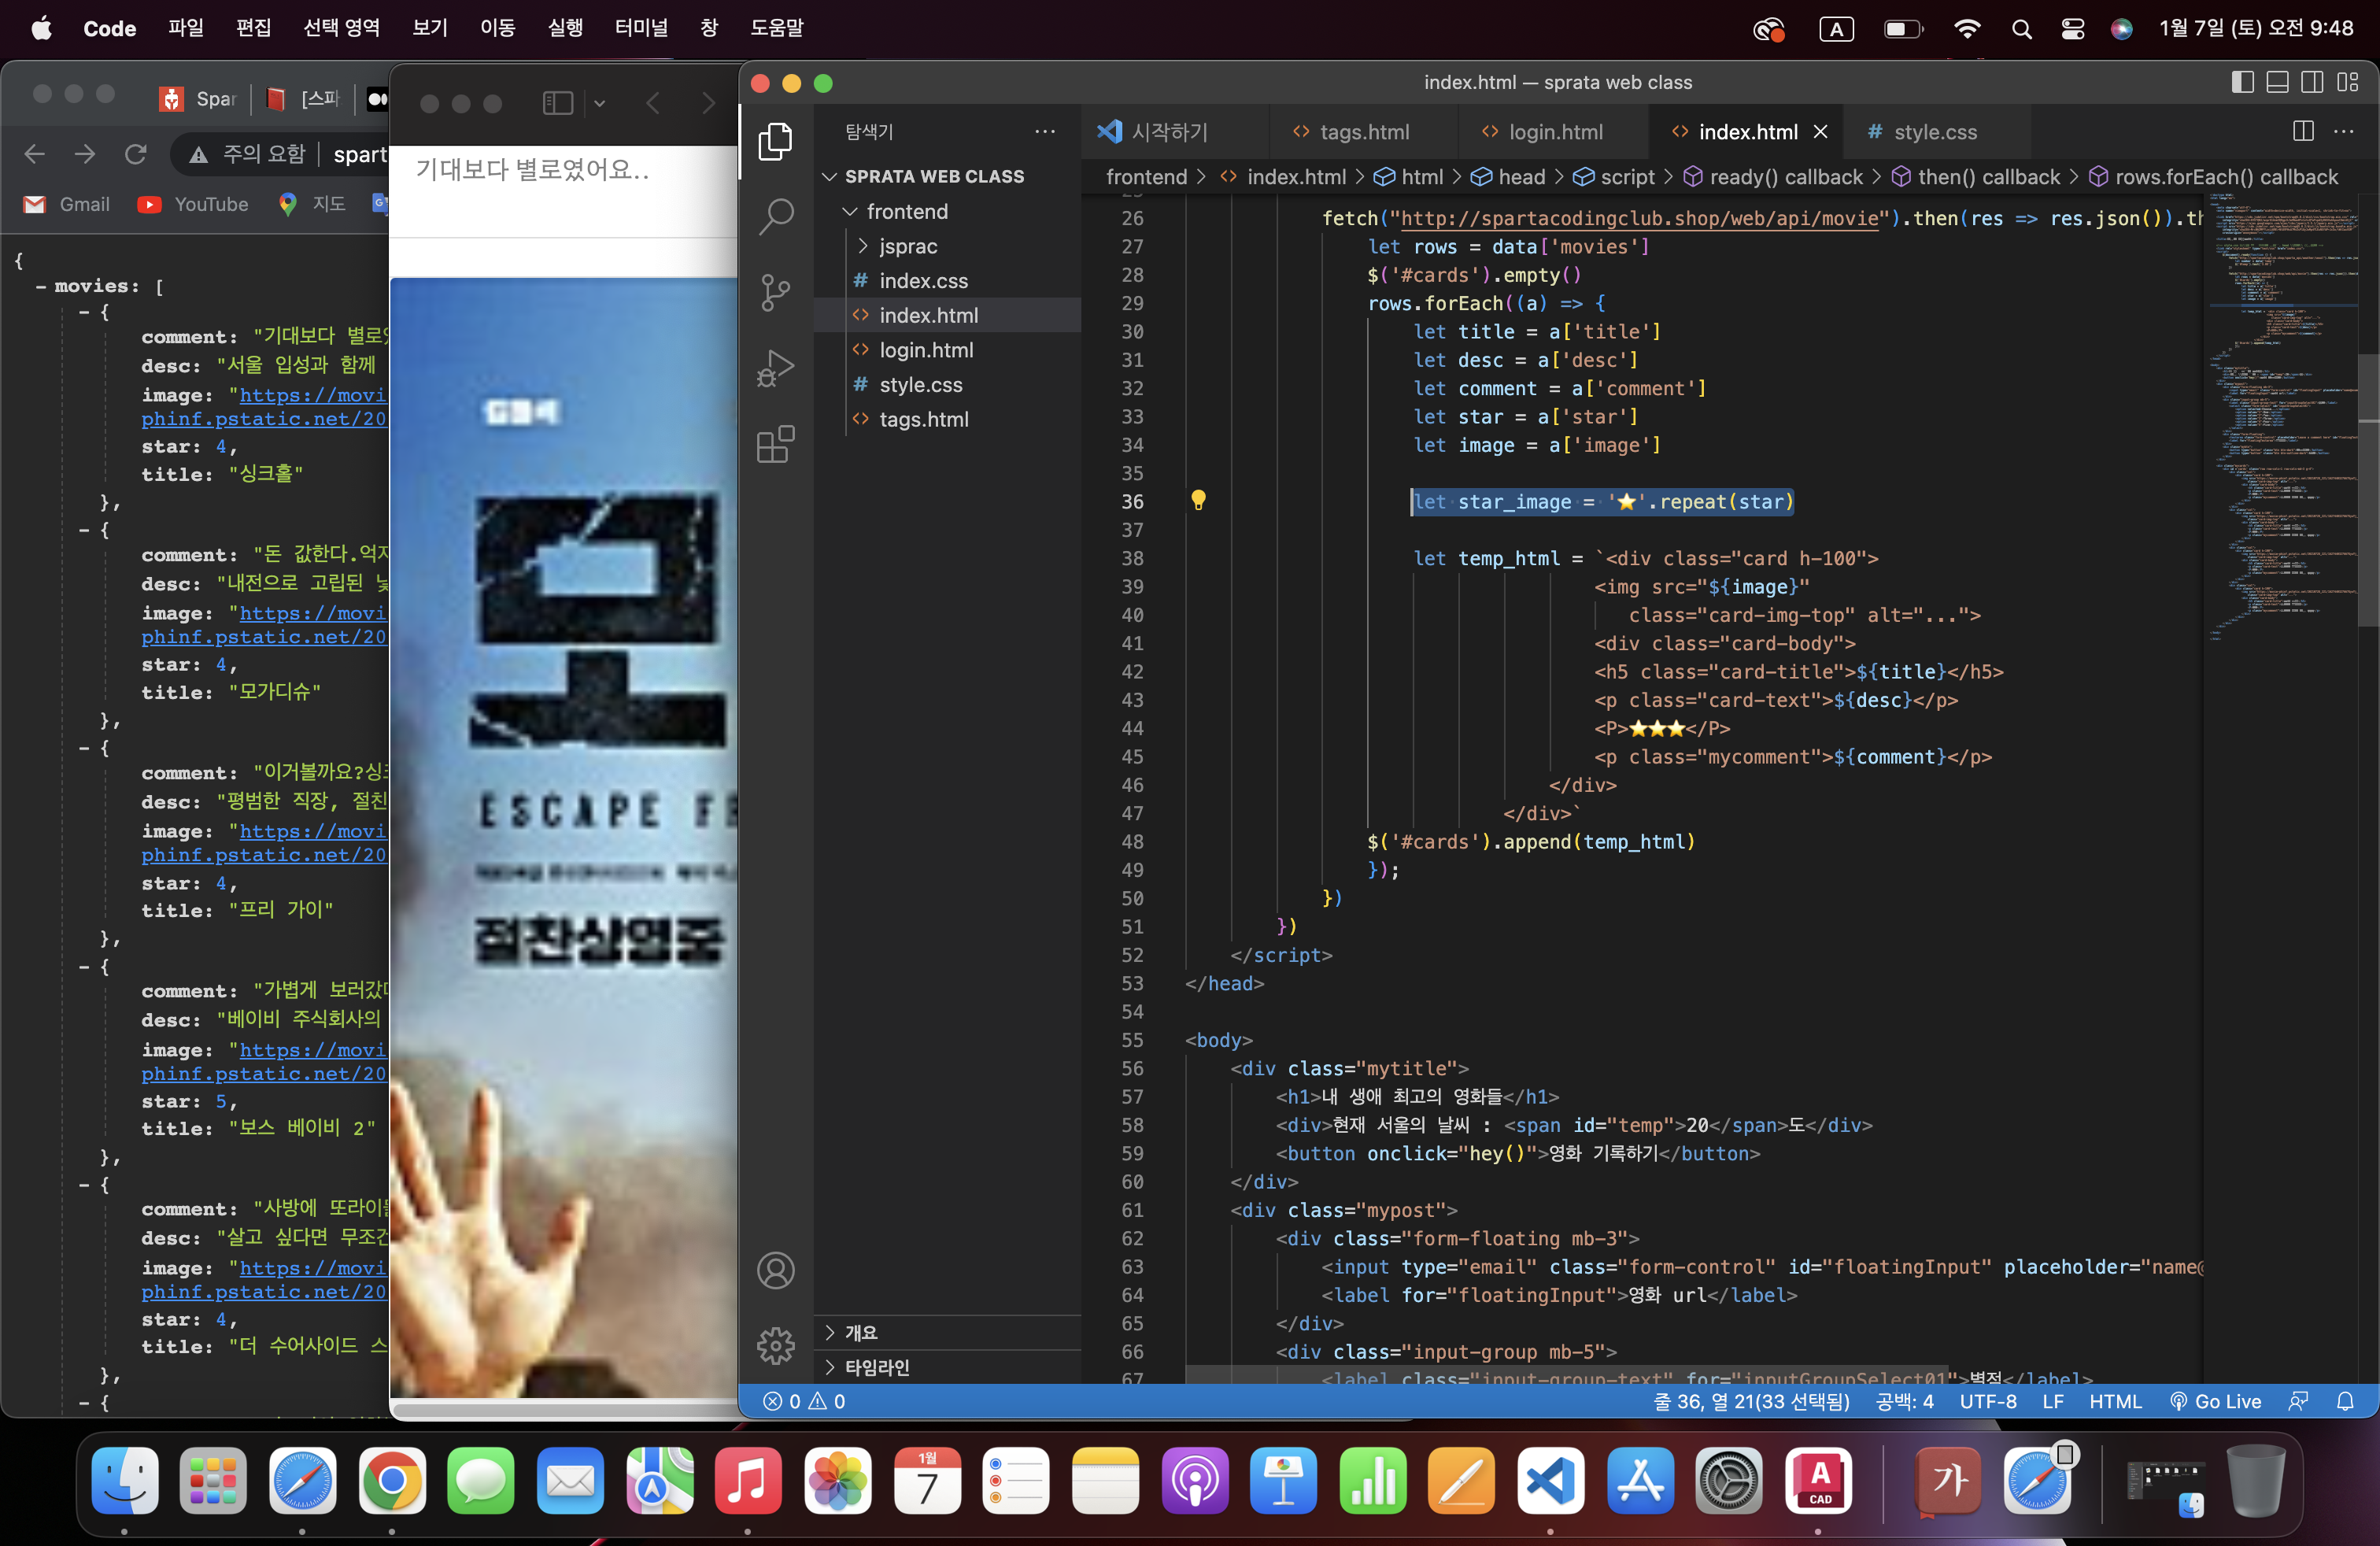This screenshot has height=1546, width=2380.
Task: Reload the page in Chrome
Action: click(136, 153)
